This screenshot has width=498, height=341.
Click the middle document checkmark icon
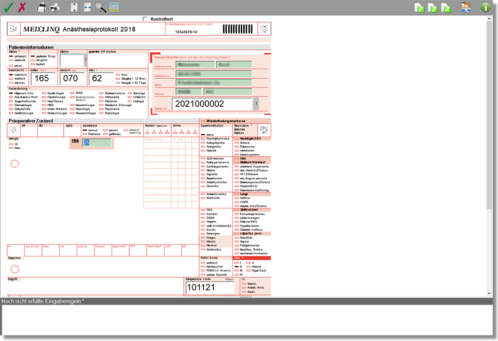pos(433,8)
